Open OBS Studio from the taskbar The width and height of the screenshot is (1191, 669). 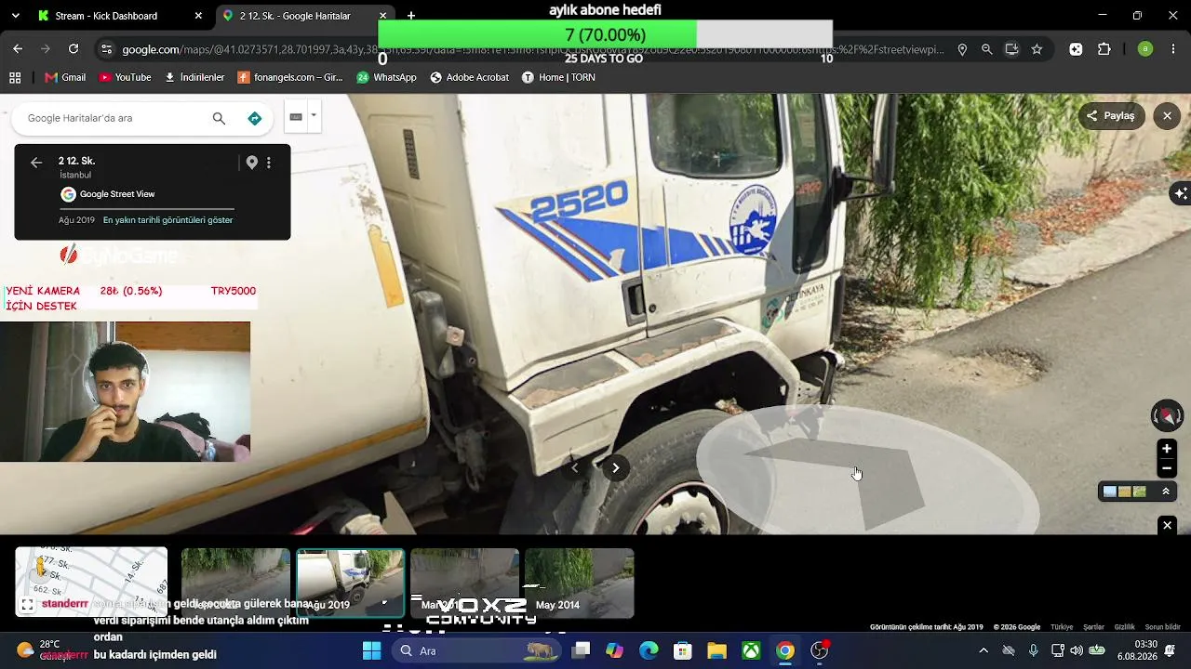[x=819, y=650]
